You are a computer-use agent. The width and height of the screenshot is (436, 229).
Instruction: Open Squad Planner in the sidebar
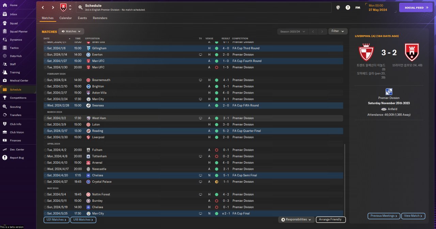click(x=18, y=31)
